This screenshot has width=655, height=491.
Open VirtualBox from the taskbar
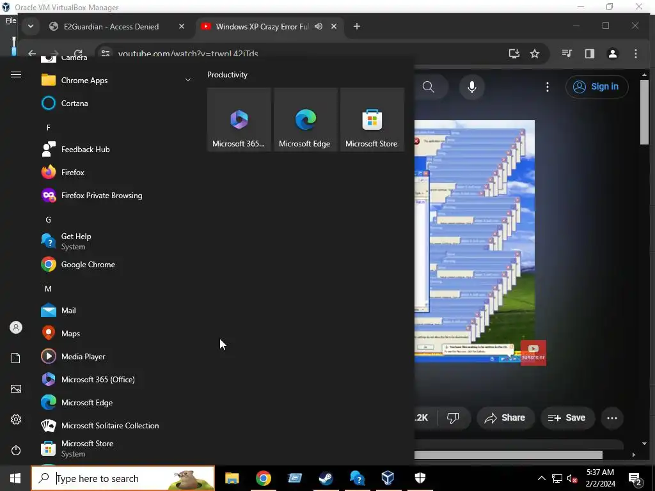(388, 478)
